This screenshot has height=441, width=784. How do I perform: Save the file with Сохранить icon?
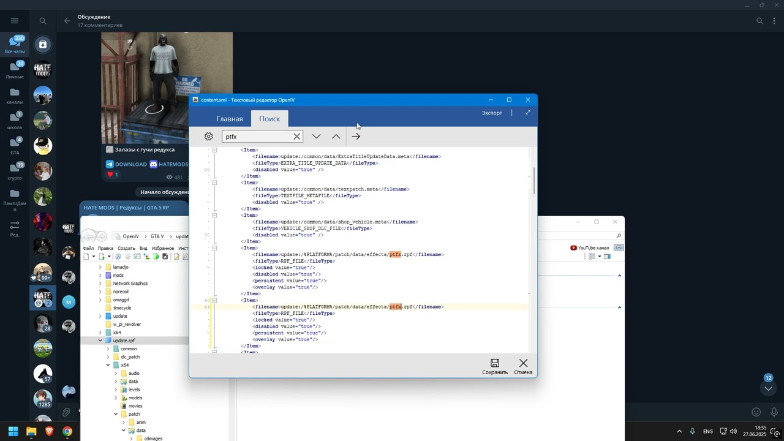pyautogui.click(x=495, y=367)
